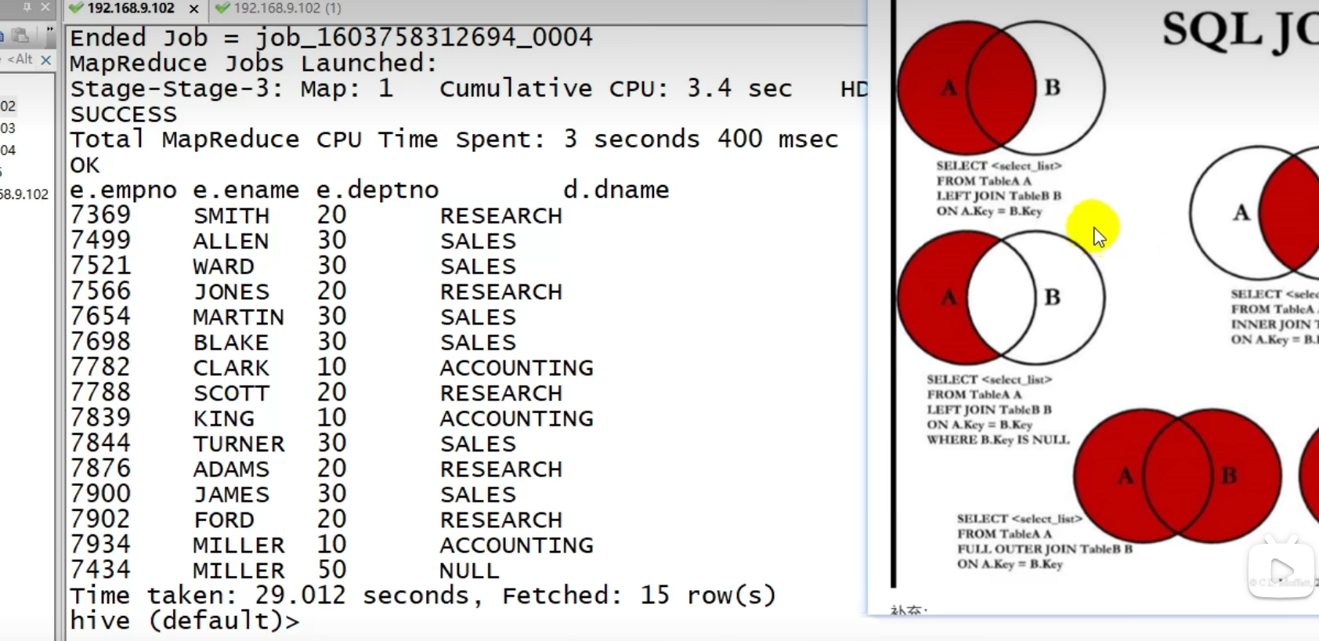Viewport: 1319px width, 641px height.
Task: Click the name TURNER in the results
Action: [239, 444]
